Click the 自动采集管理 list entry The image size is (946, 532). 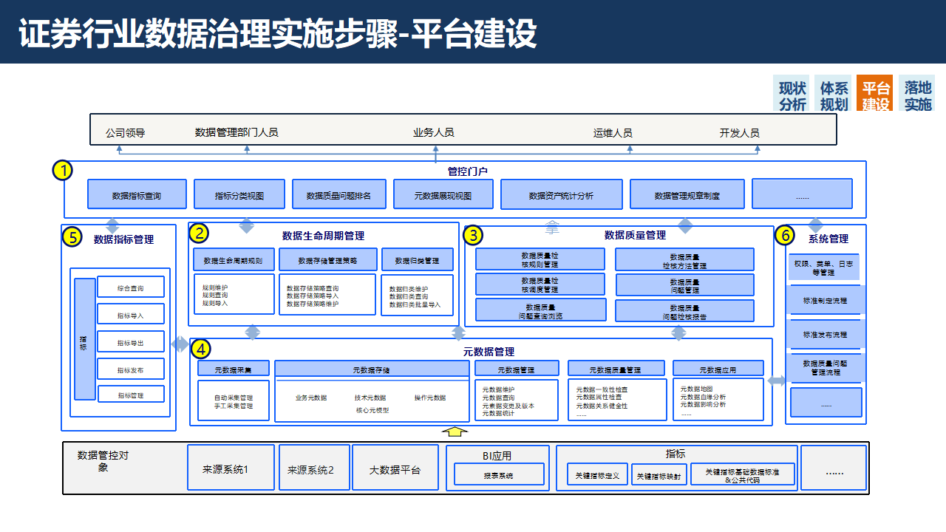point(234,398)
